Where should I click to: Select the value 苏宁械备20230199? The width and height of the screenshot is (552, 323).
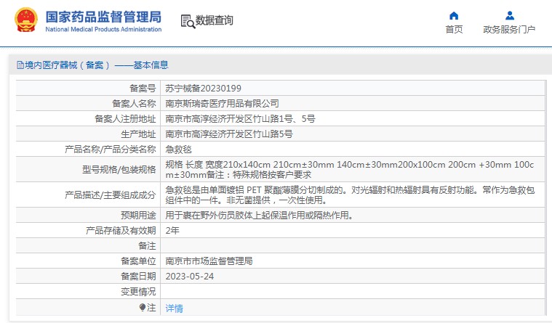(203, 89)
